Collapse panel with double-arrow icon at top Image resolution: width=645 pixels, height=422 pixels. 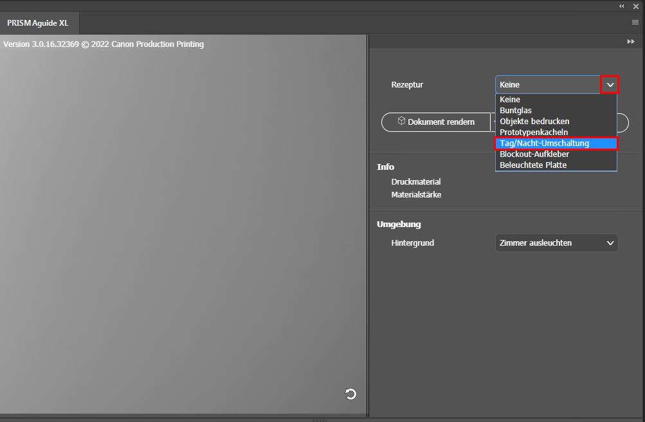[x=622, y=6]
